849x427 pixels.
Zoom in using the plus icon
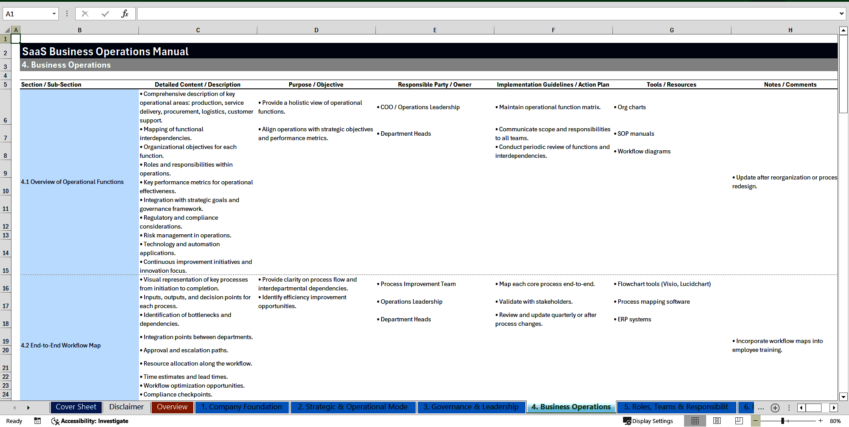[820, 421]
